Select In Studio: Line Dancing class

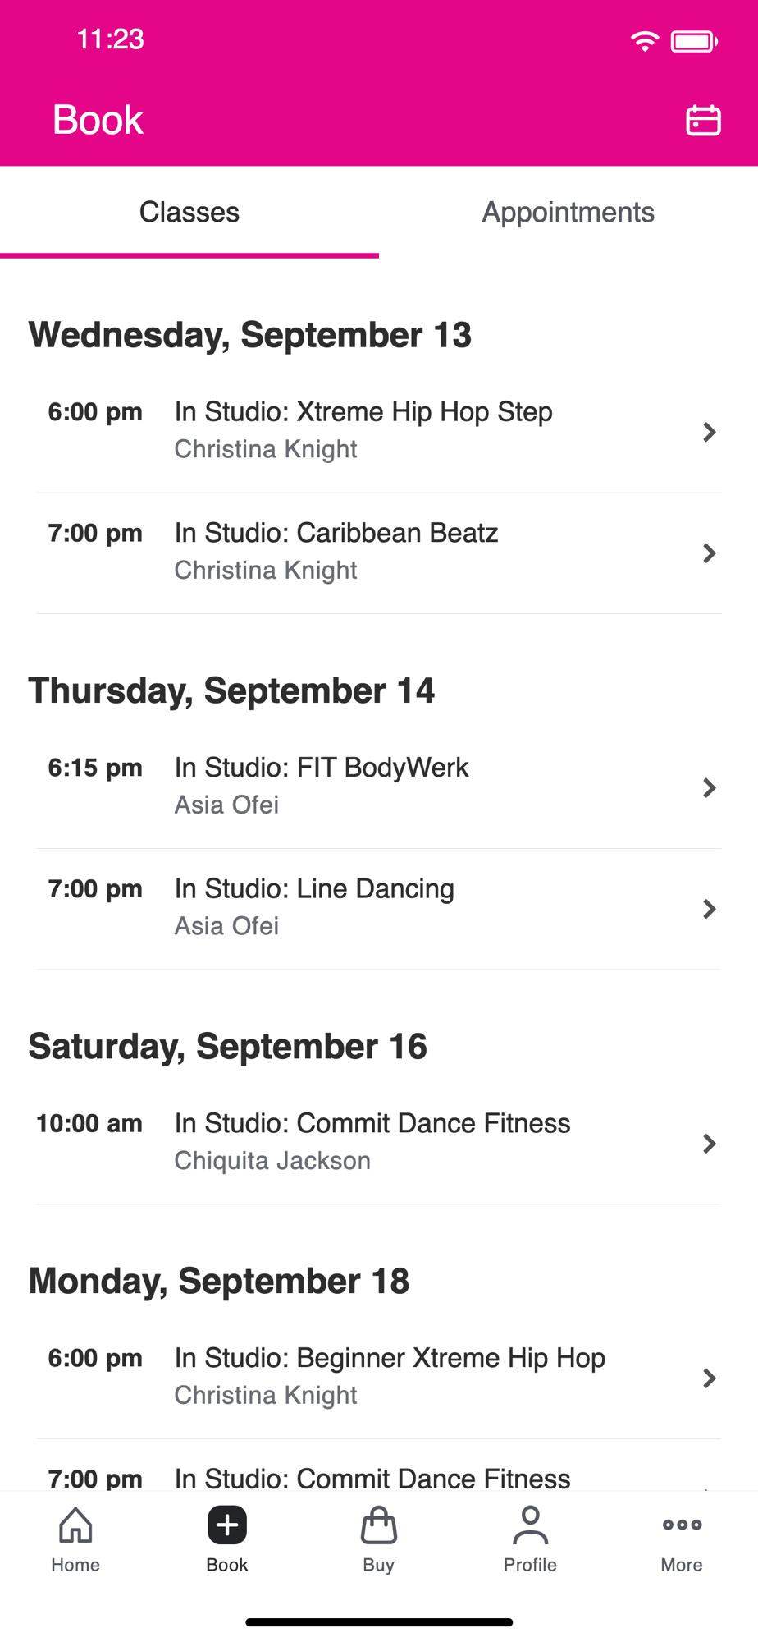379,909
